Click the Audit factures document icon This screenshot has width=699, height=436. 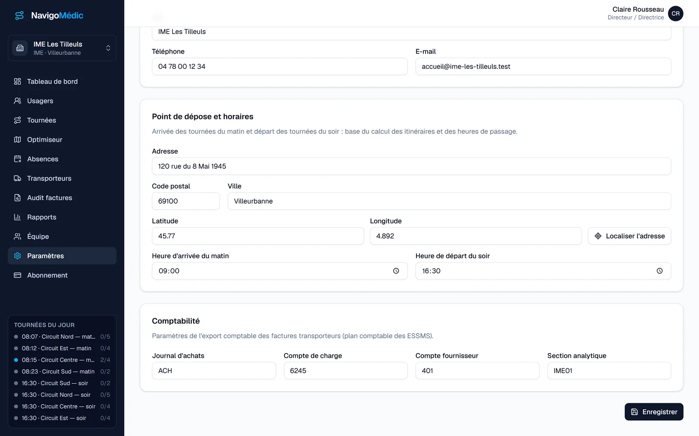17,198
